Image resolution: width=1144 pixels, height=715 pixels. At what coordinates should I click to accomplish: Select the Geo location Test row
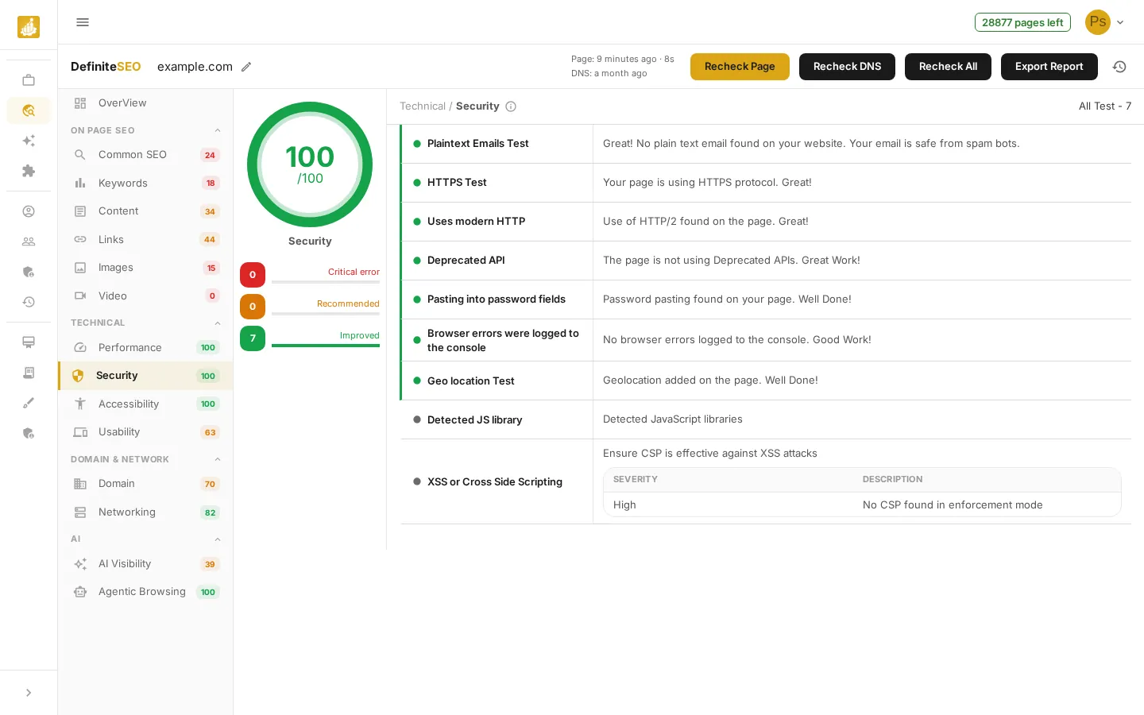(x=766, y=381)
